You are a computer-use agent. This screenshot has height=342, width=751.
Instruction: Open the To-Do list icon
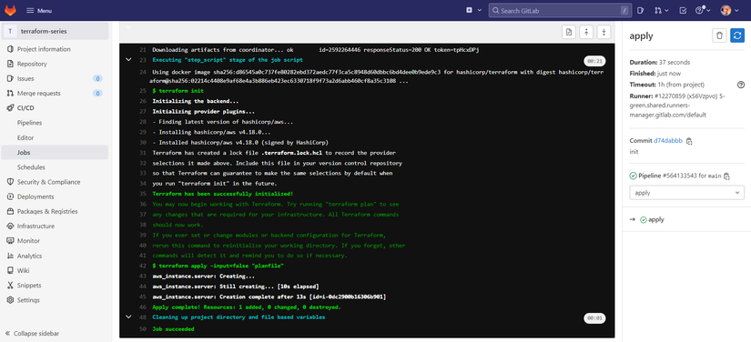[x=683, y=11]
